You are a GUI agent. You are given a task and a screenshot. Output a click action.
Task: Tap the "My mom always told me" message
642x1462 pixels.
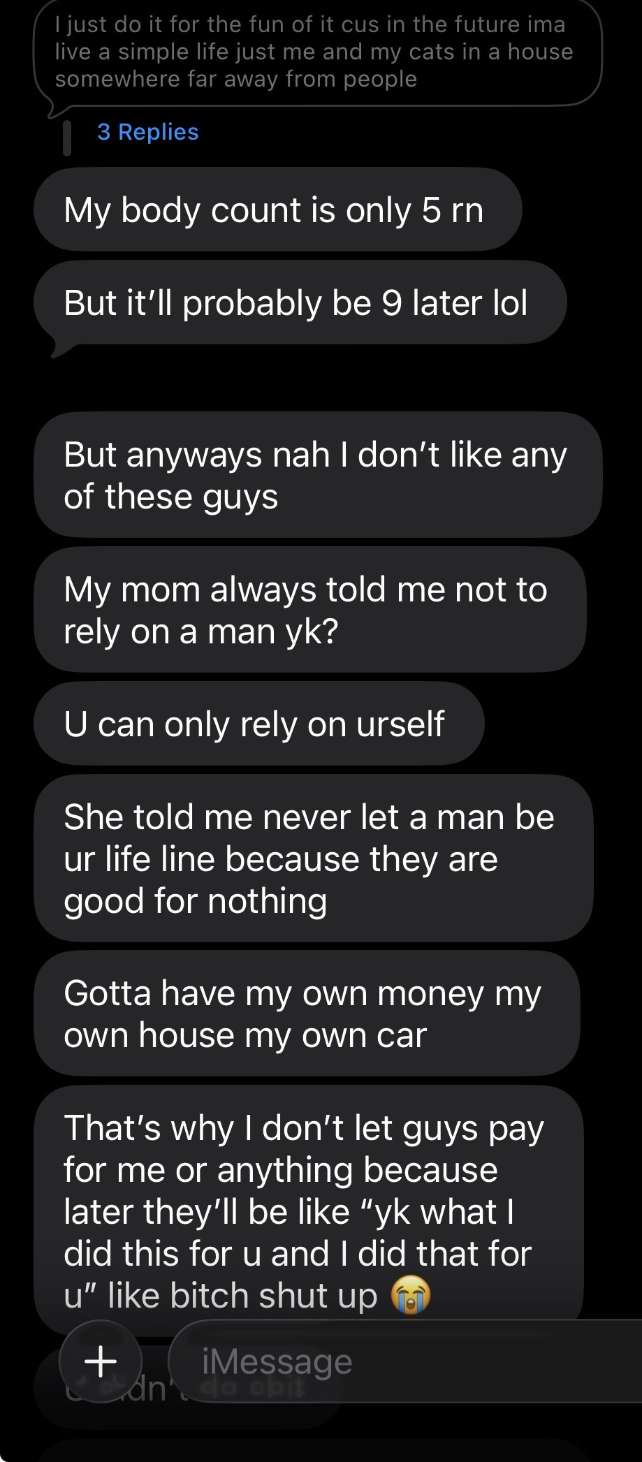[x=309, y=610]
